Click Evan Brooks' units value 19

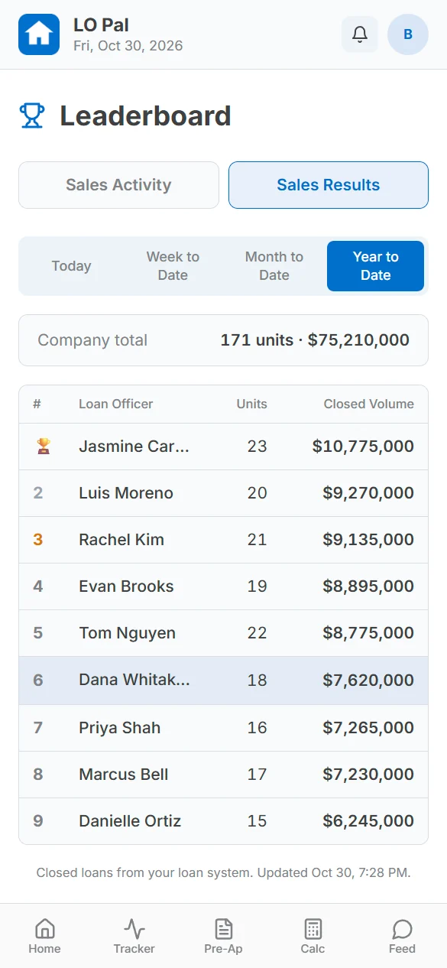(x=258, y=586)
